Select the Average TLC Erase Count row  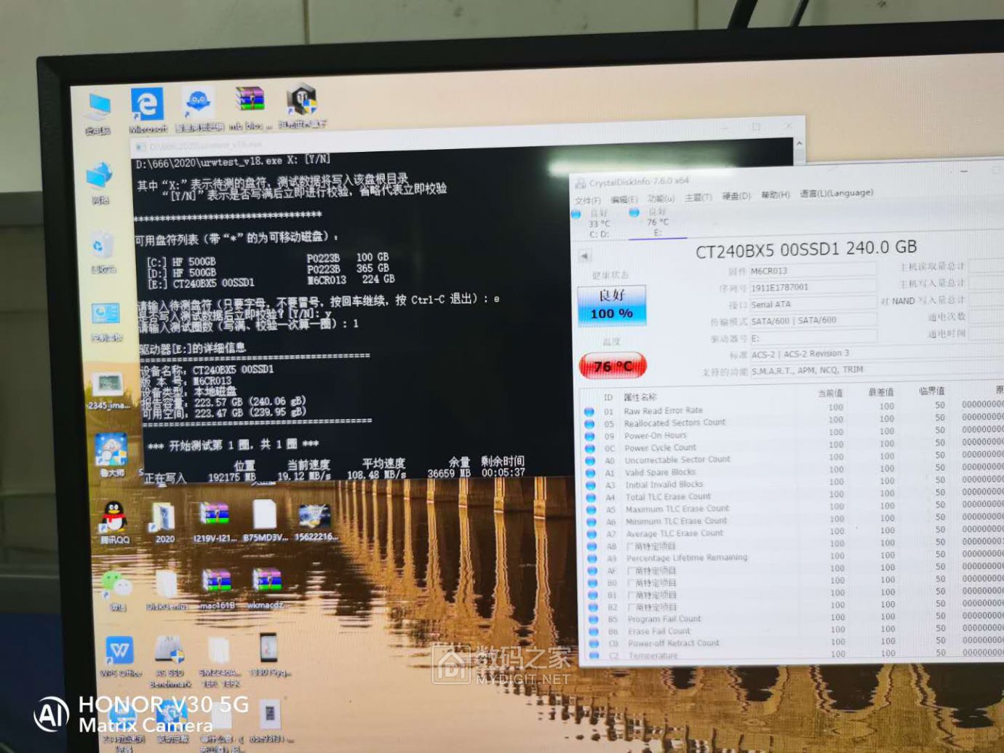point(793,534)
